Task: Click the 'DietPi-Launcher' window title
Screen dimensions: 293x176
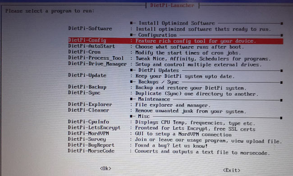Action: point(172,5)
